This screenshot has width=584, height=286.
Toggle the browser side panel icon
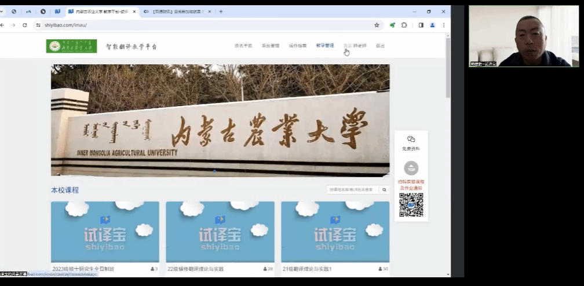(421, 25)
